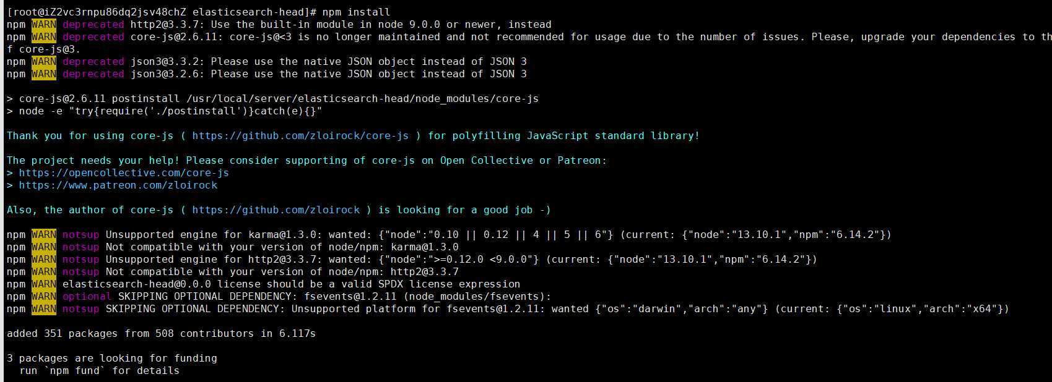
Task: Click the 'npm install' command text
Action: pyautogui.click(x=356, y=12)
